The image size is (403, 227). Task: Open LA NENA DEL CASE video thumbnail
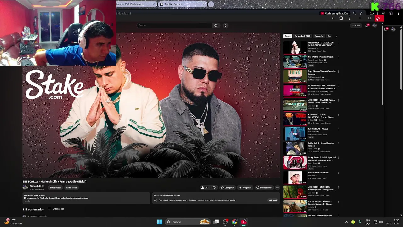point(295,90)
